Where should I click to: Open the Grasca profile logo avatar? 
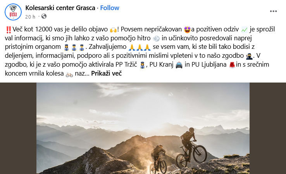(x=13, y=12)
